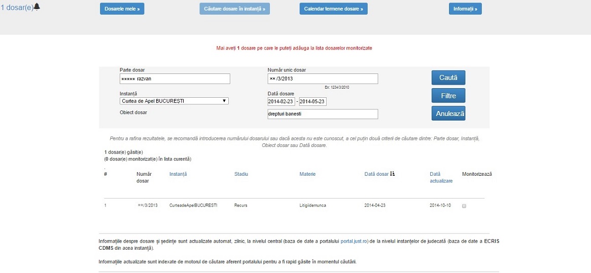Click the end date field 2014-05-23
This screenshot has height=273, width=591.
pyautogui.click(x=312, y=101)
